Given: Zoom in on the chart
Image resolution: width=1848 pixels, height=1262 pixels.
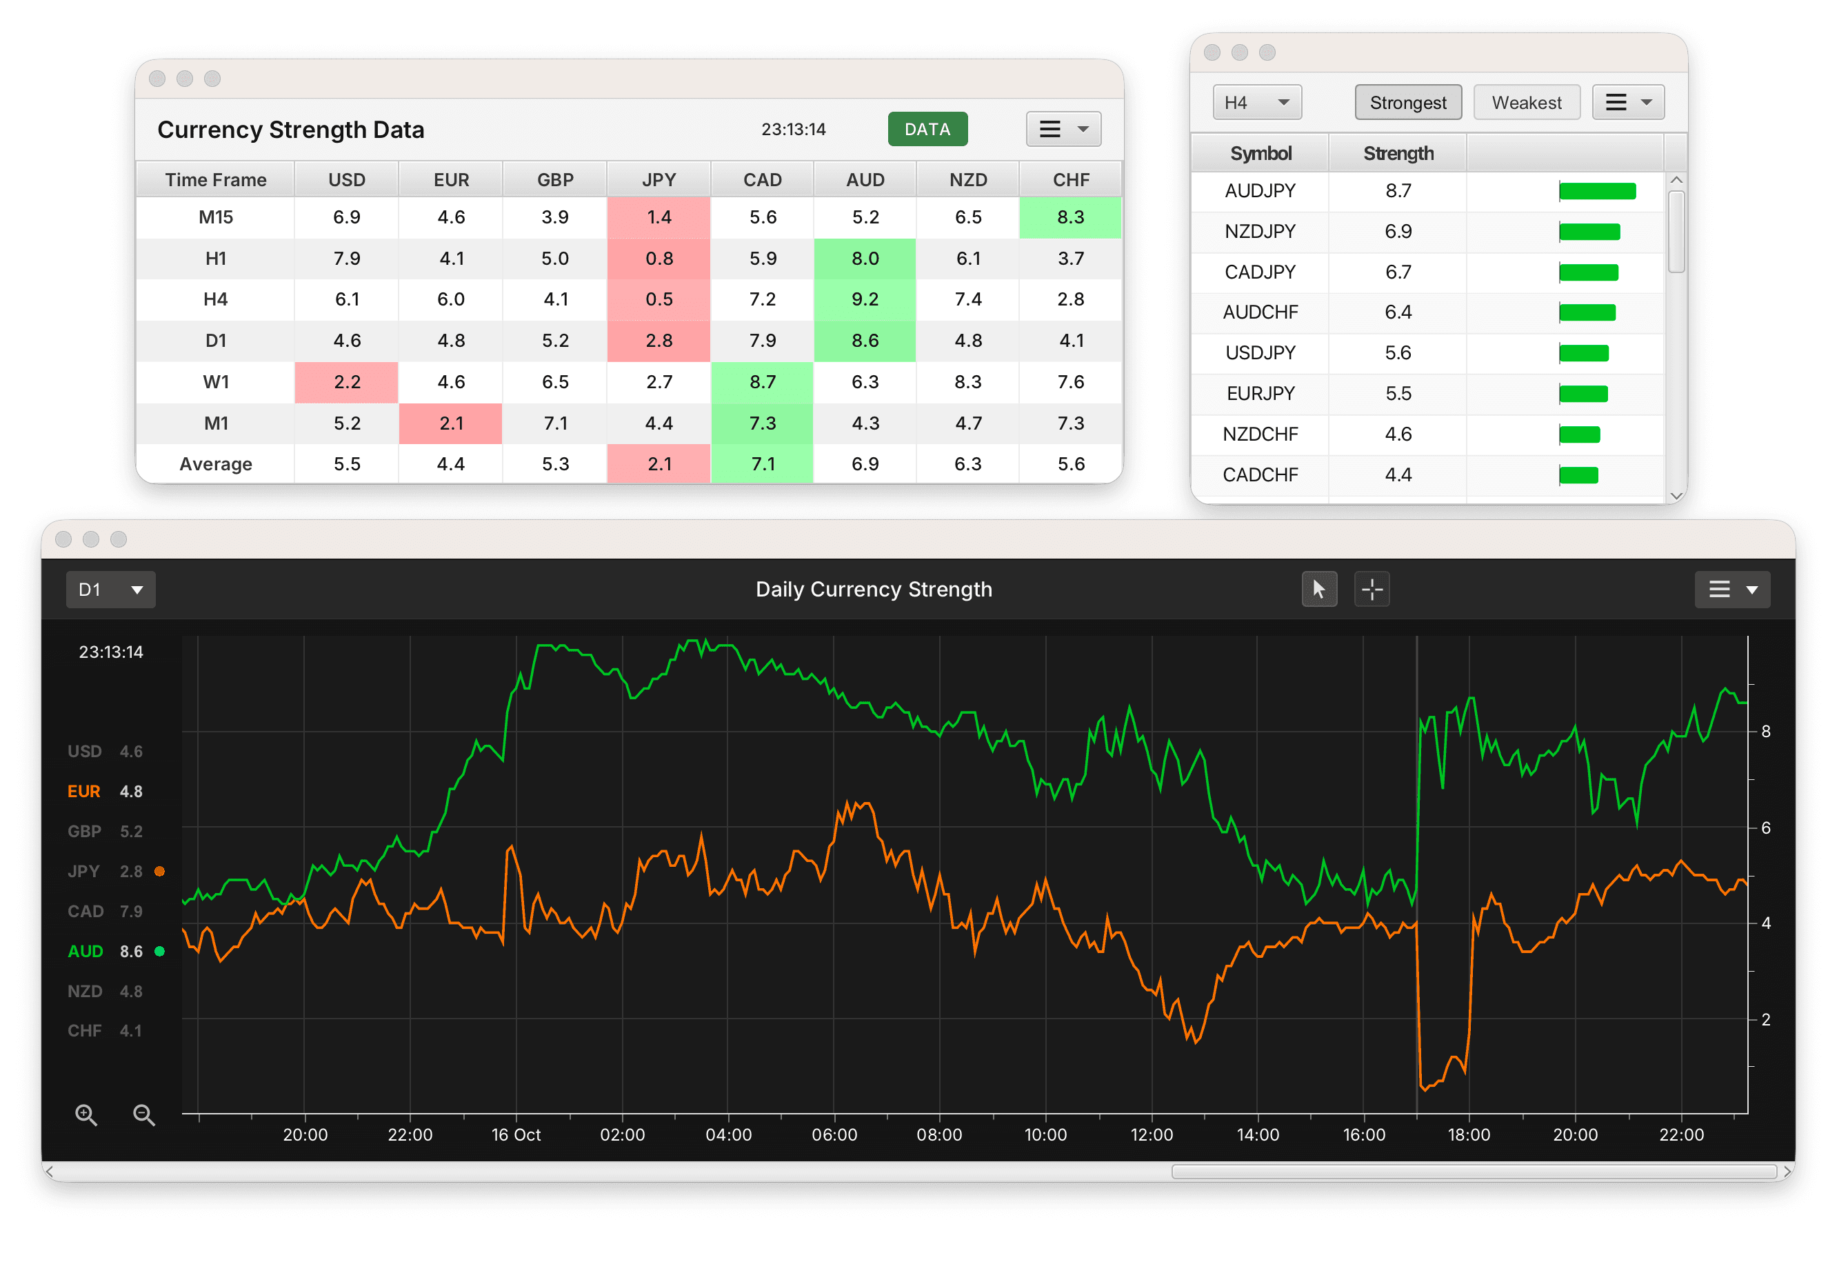Looking at the screenshot, I should pyautogui.click(x=86, y=1115).
